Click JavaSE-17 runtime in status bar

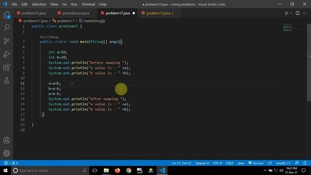coord(283,163)
